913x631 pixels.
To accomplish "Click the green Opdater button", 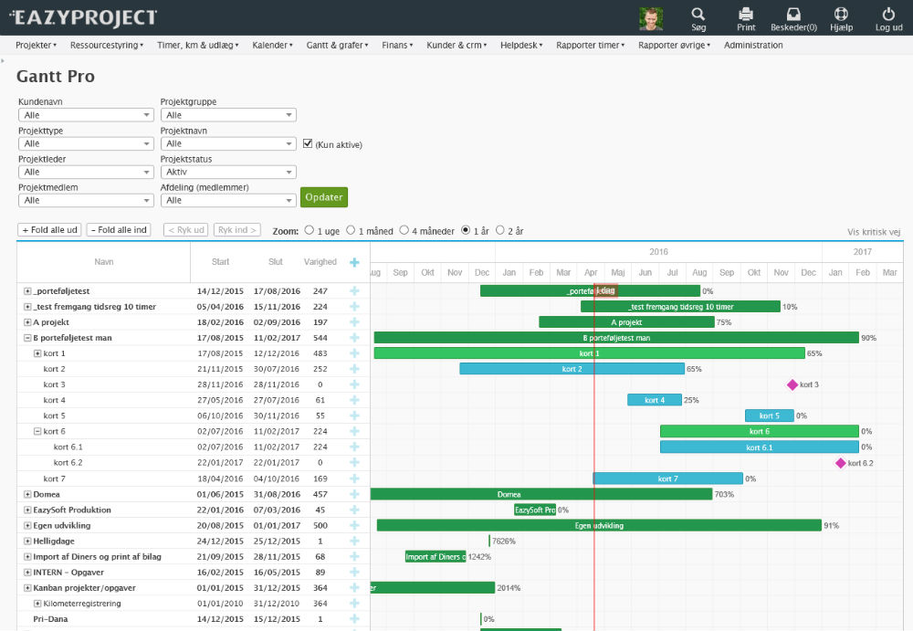I will [324, 197].
